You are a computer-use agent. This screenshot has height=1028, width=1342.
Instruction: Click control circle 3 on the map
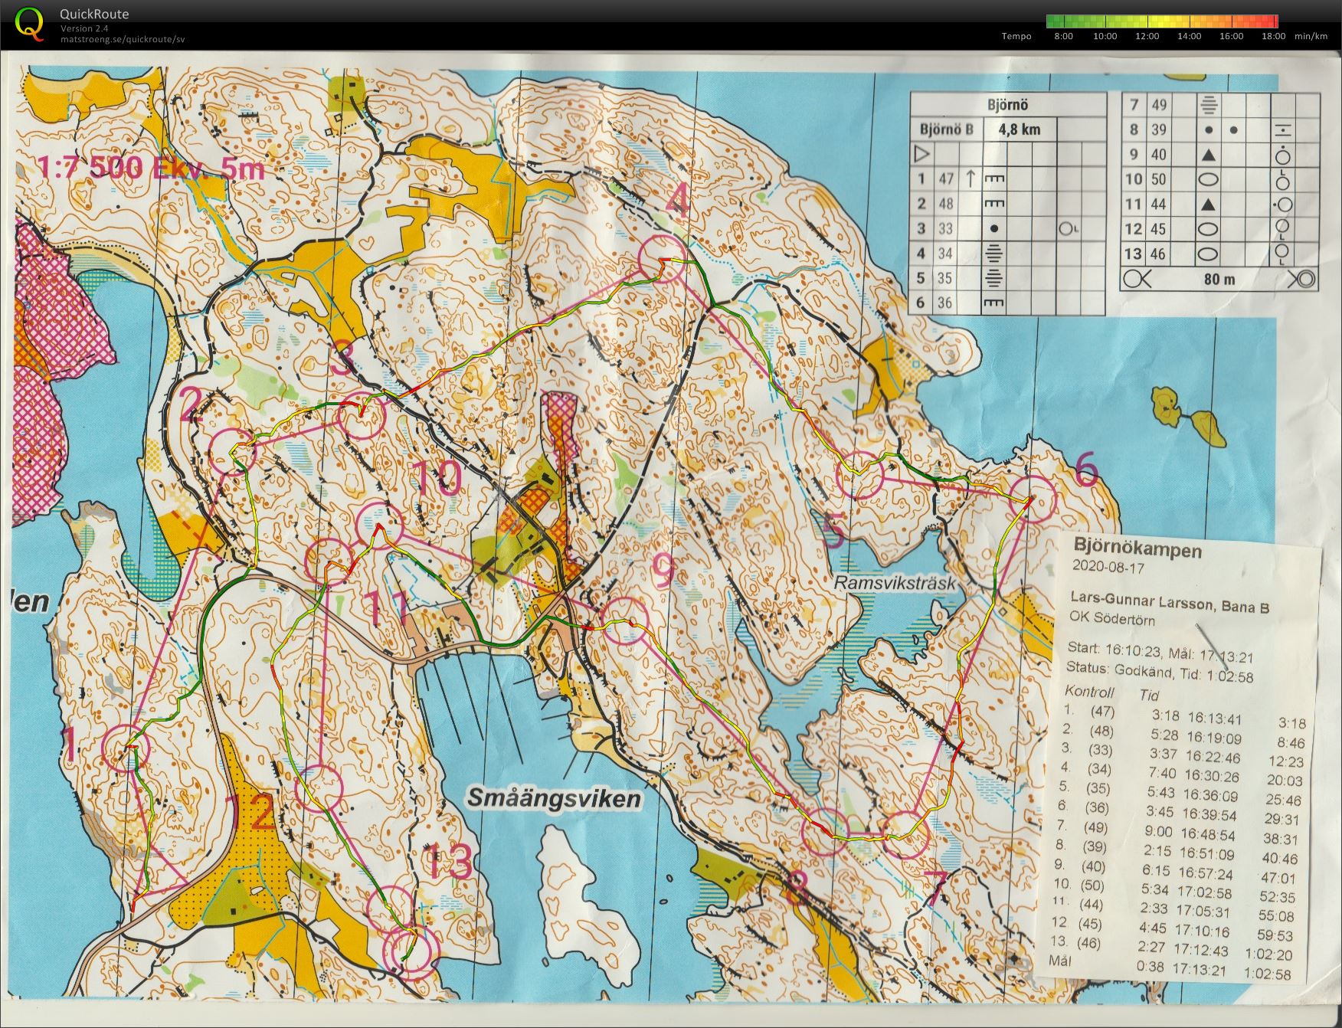[x=361, y=416]
